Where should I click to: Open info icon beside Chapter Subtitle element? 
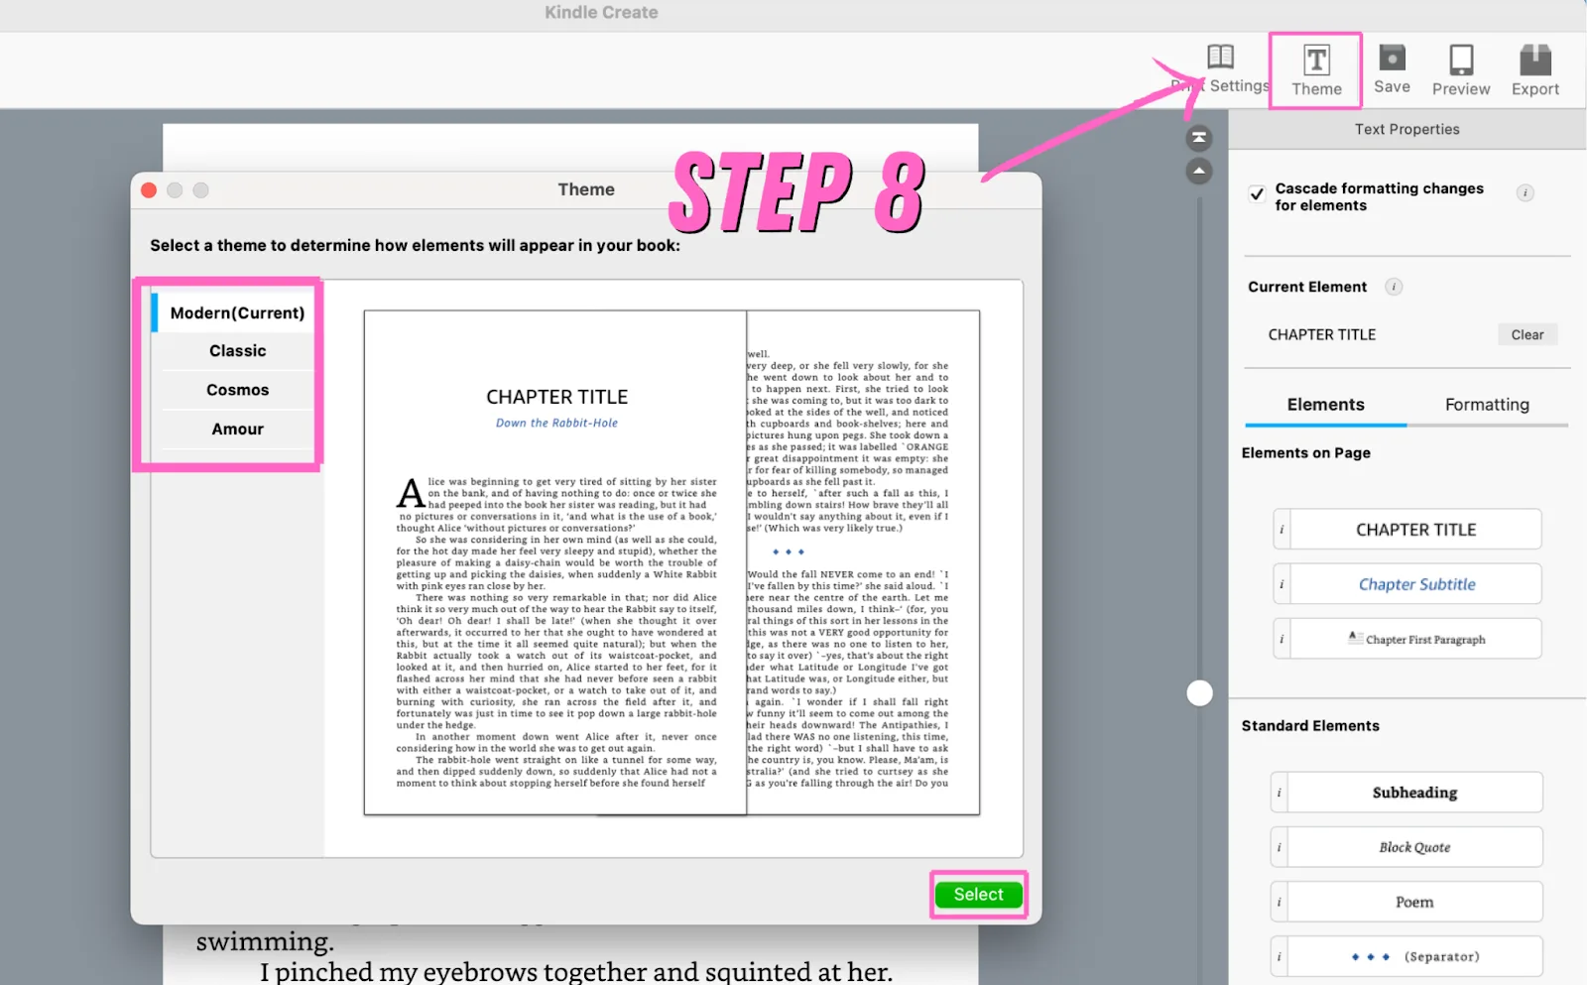[x=1282, y=584]
